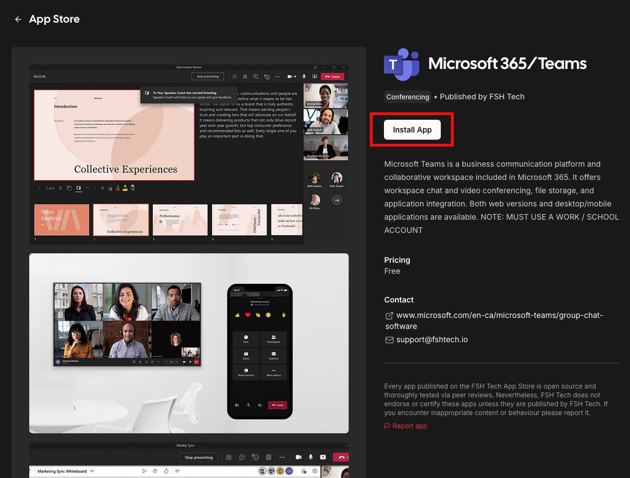Select the Conferencing category tag
The width and height of the screenshot is (630, 478).
pos(408,97)
